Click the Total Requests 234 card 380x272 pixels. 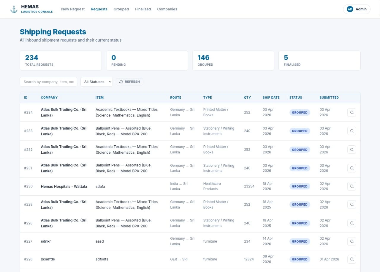coord(61,61)
